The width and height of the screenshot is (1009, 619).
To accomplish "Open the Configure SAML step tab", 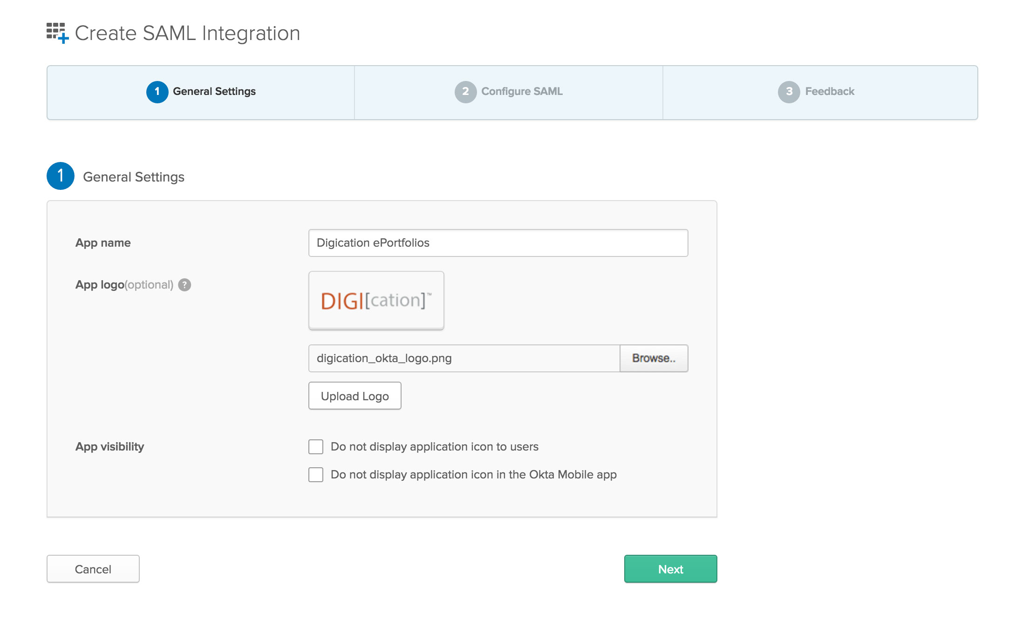I will click(522, 92).
